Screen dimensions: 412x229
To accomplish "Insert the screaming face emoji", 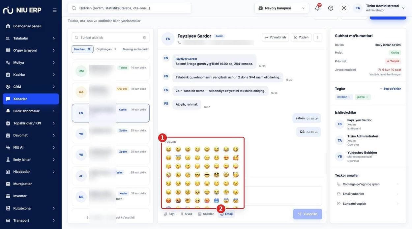I will point(226,200).
